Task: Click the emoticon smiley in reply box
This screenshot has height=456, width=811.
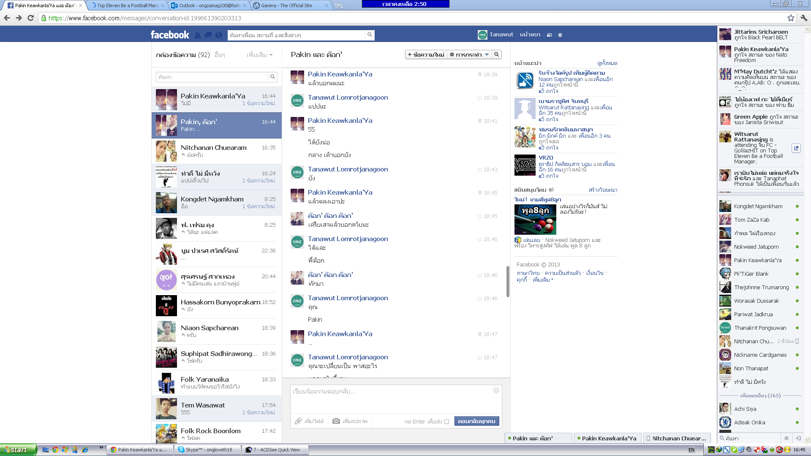Action: 496,390
